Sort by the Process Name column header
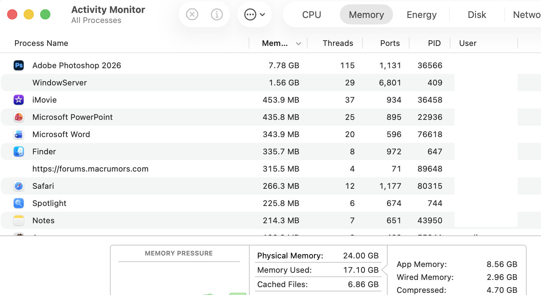Screen dimensions: 541x295 41,43
